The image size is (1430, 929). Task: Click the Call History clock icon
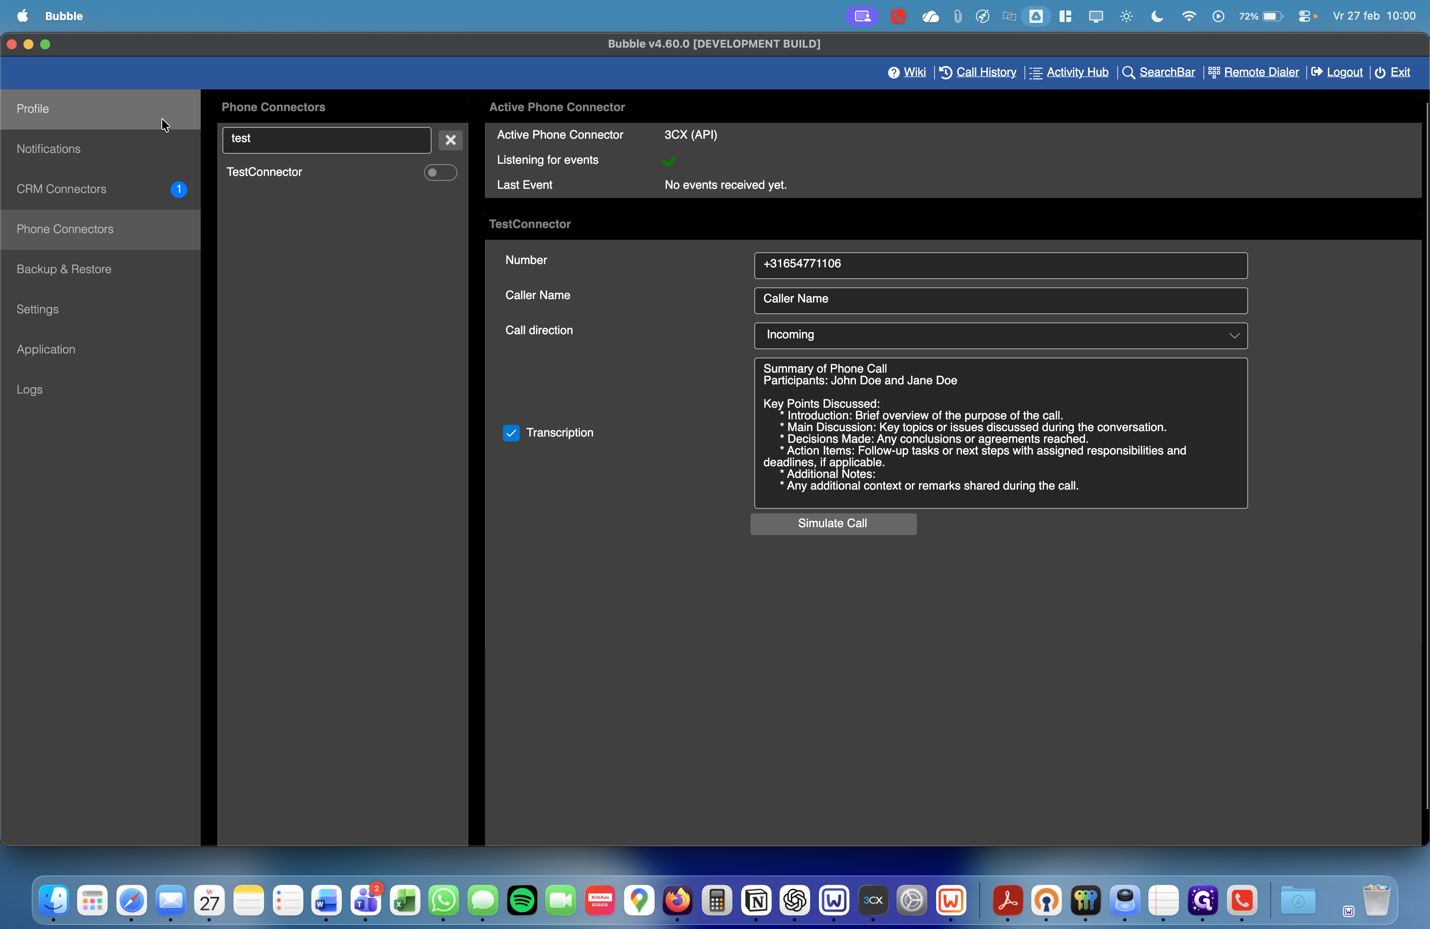(945, 73)
